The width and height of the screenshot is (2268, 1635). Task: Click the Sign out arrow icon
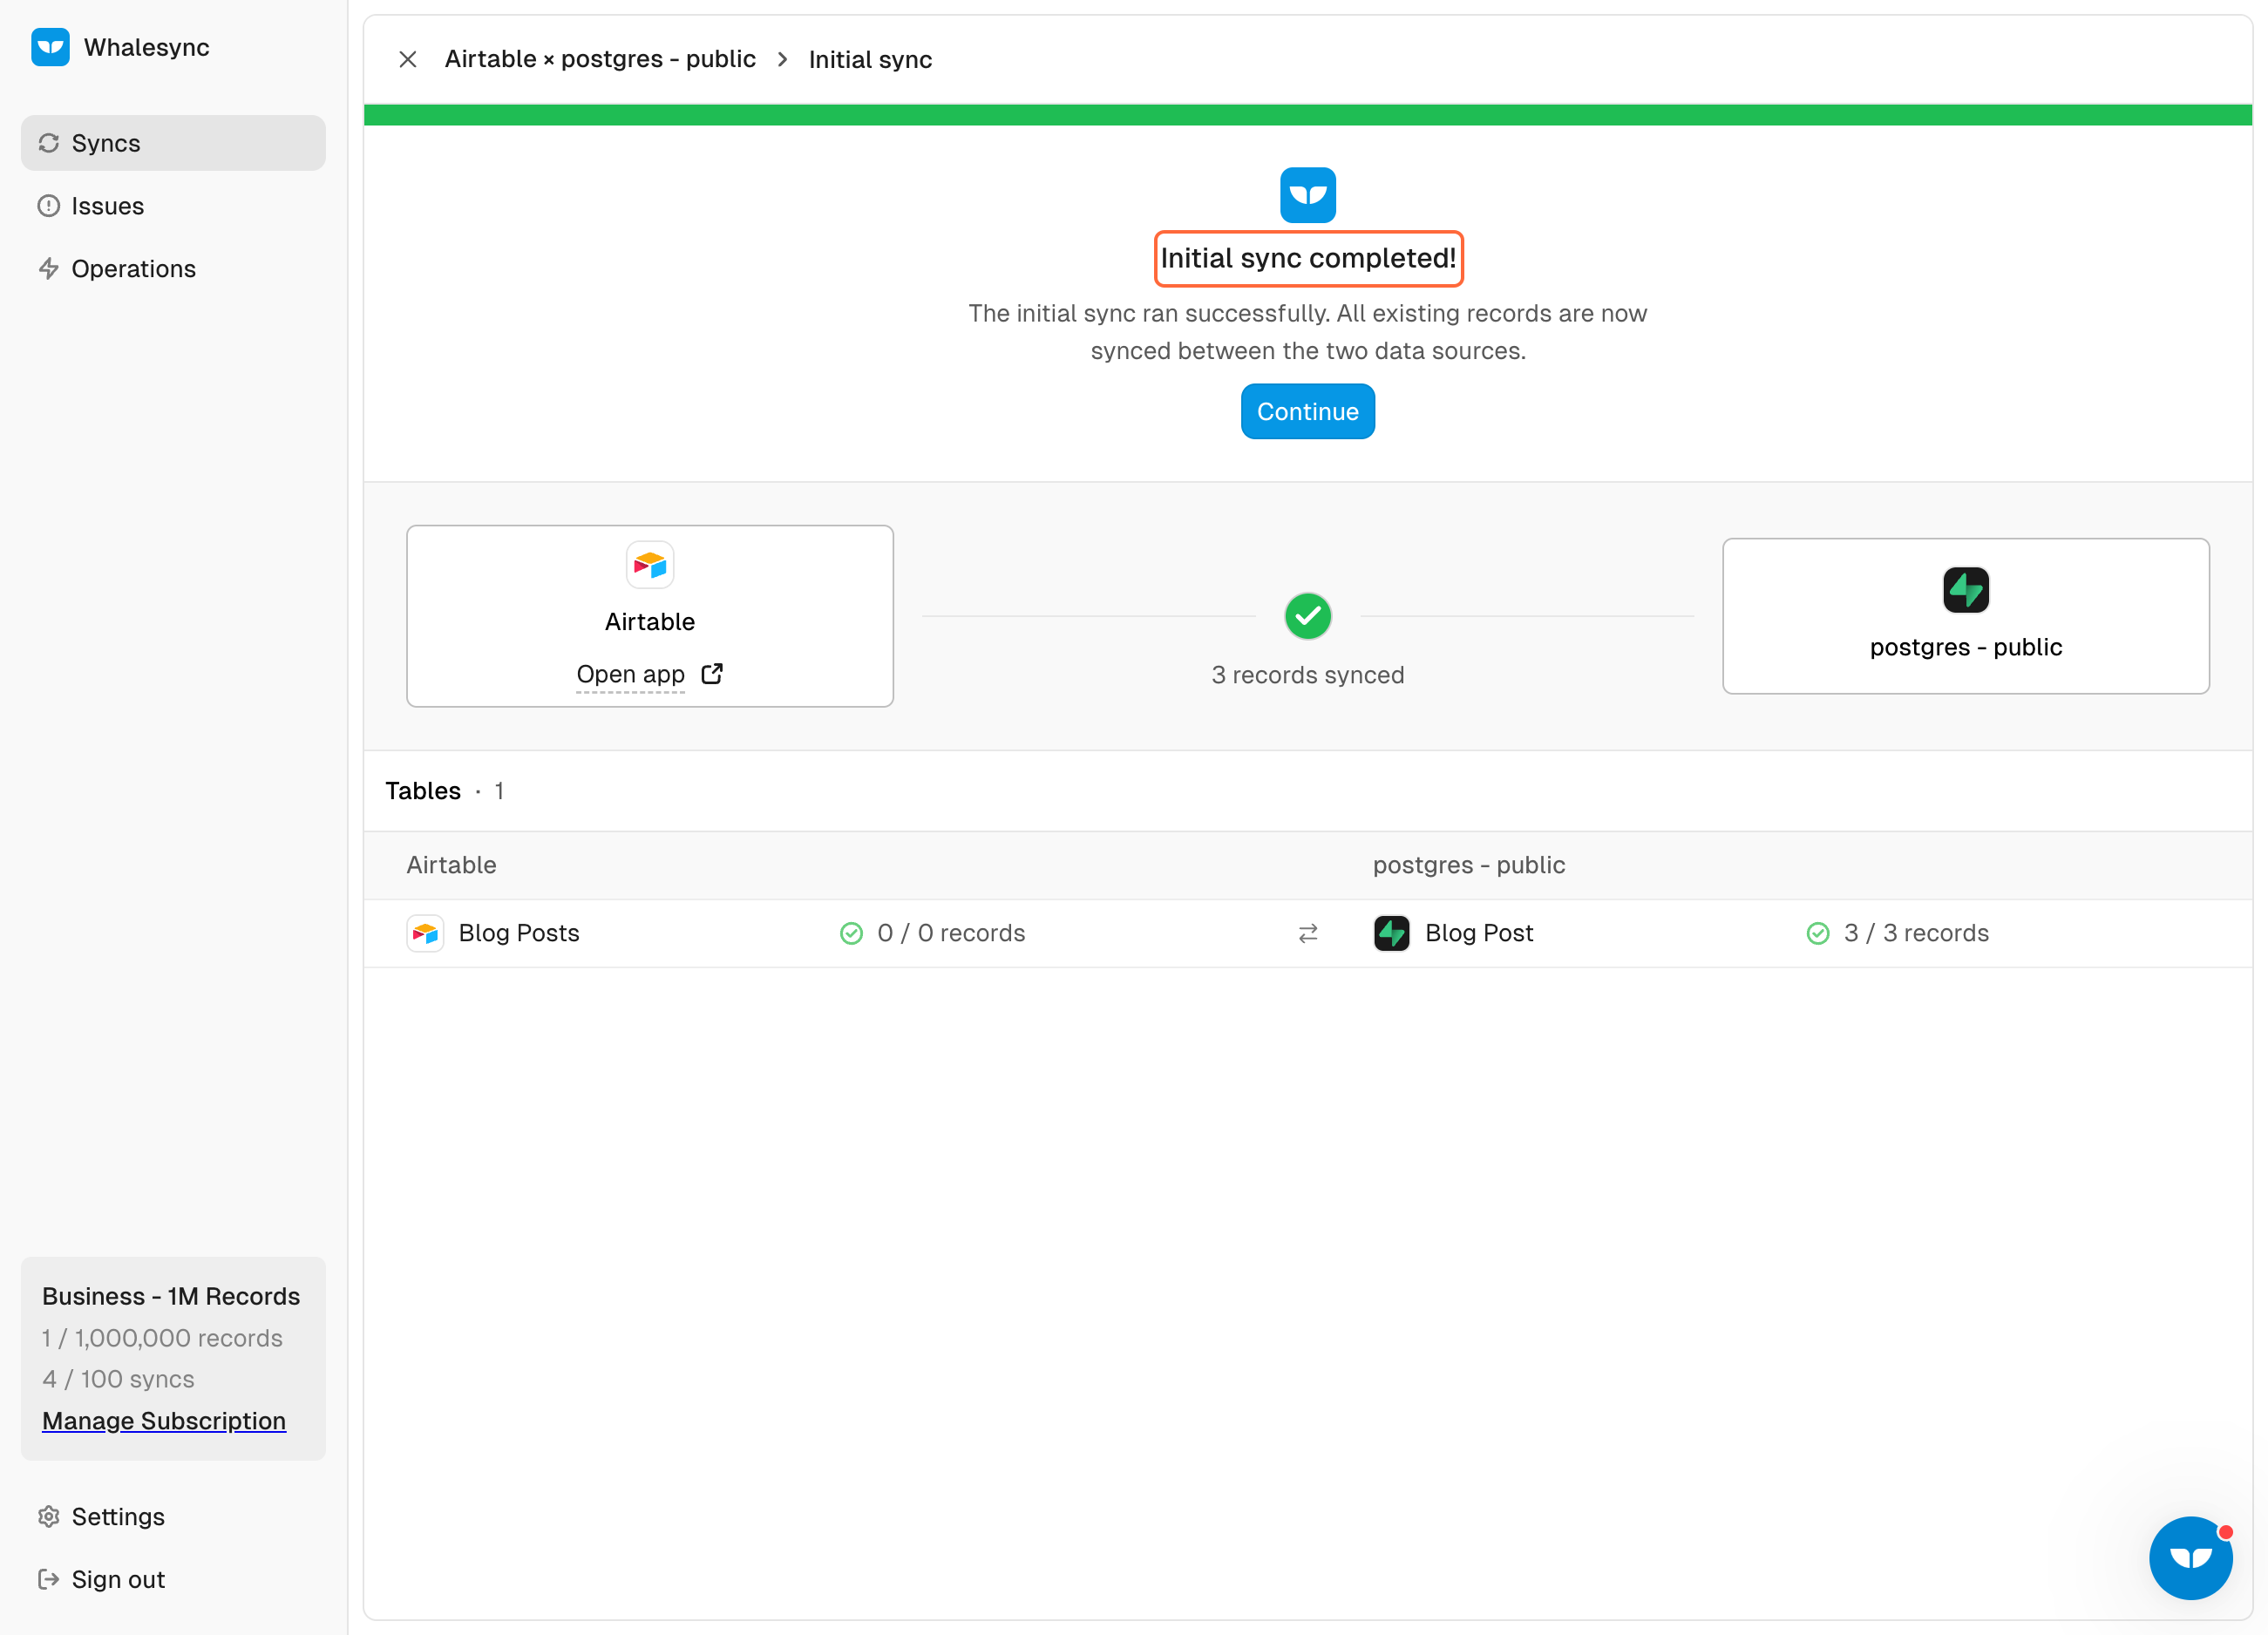[x=49, y=1579]
